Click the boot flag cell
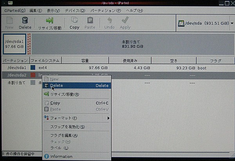This screenshot has width=235, height=161. [x=202, y=68]
